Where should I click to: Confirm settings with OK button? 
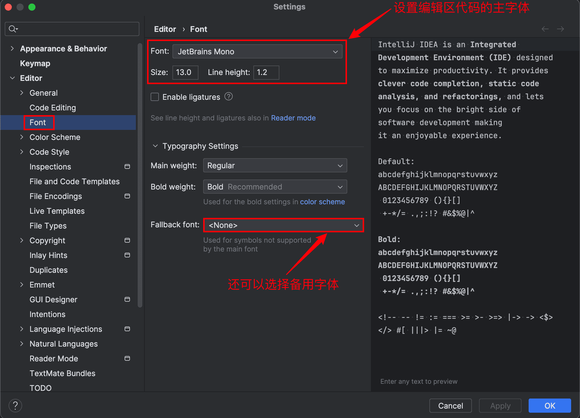[x=550, y=406]
